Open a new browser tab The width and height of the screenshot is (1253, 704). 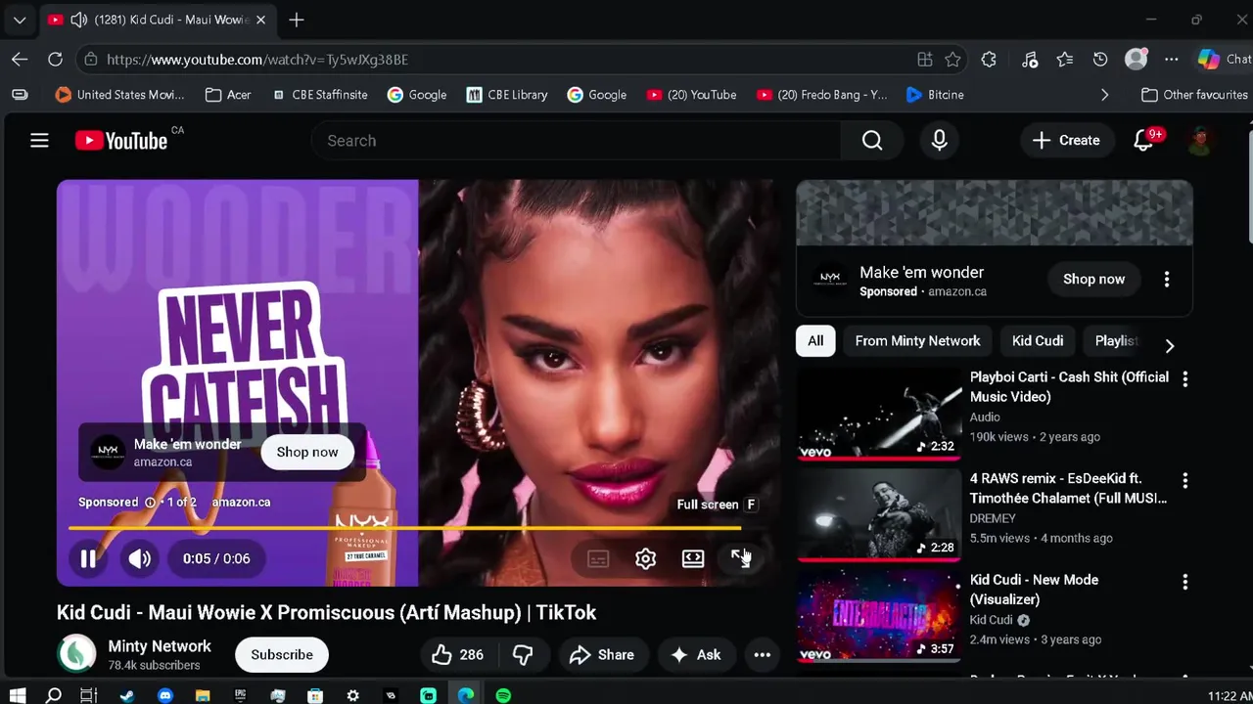(x=297, y=20)
